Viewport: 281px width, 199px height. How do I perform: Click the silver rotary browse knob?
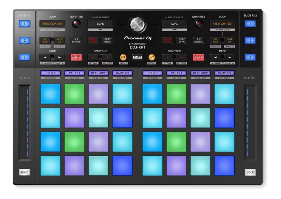137,24
